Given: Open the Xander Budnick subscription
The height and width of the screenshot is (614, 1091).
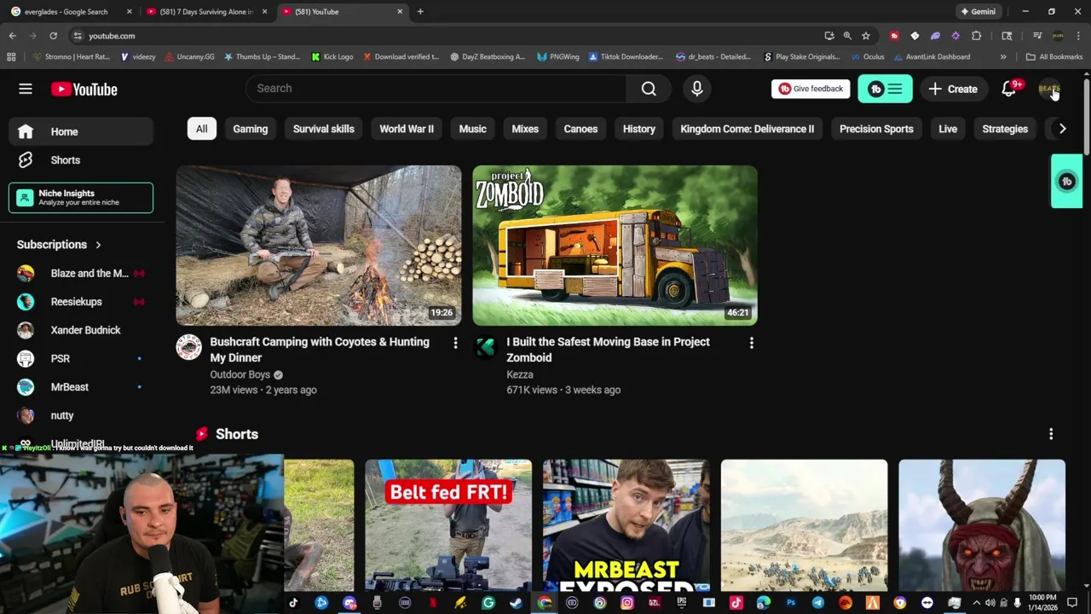Looking at the screenshot, I should tap(81, 330).
